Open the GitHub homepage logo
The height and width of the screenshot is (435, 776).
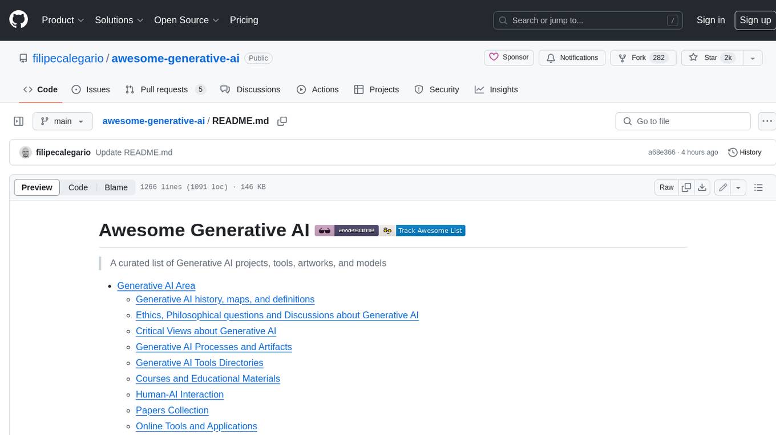(x=18, y=20)
